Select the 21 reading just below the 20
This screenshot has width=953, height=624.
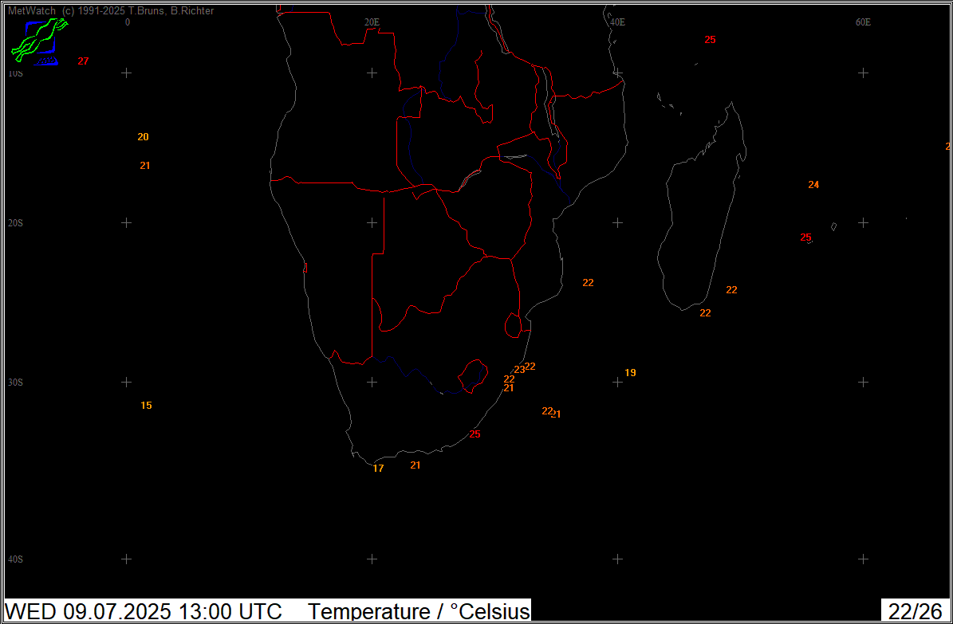[144, 165]
